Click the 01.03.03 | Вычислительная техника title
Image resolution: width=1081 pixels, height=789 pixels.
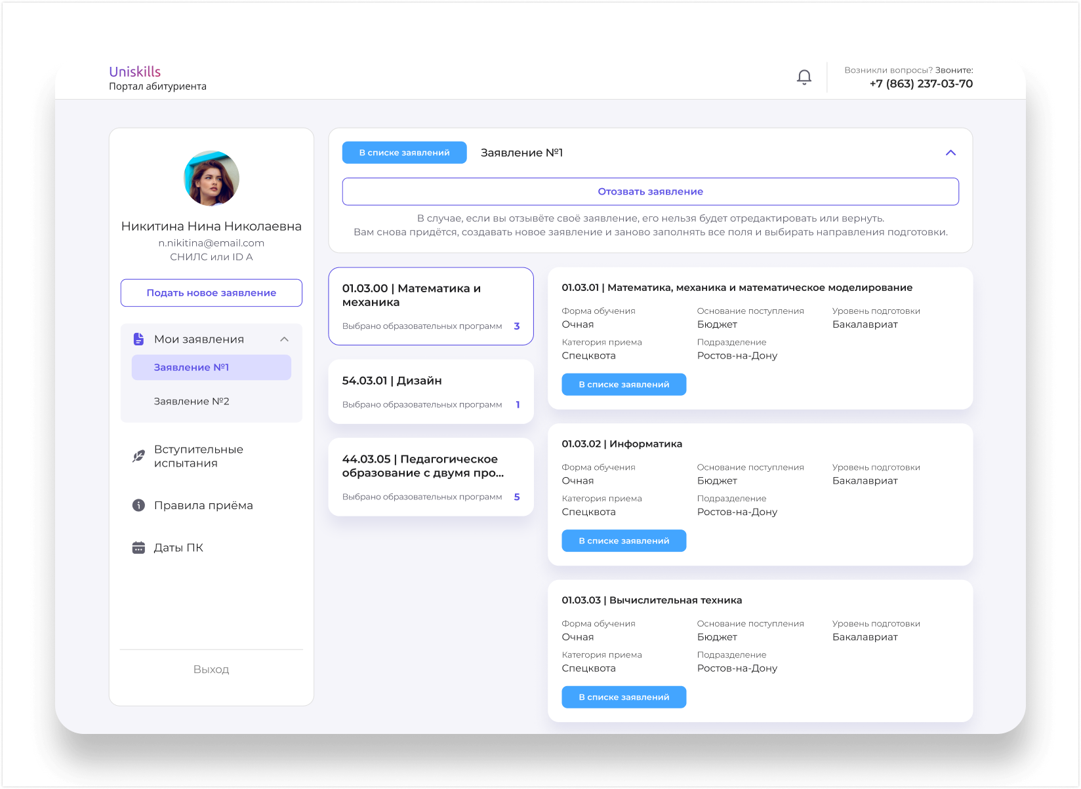(652, 600)
